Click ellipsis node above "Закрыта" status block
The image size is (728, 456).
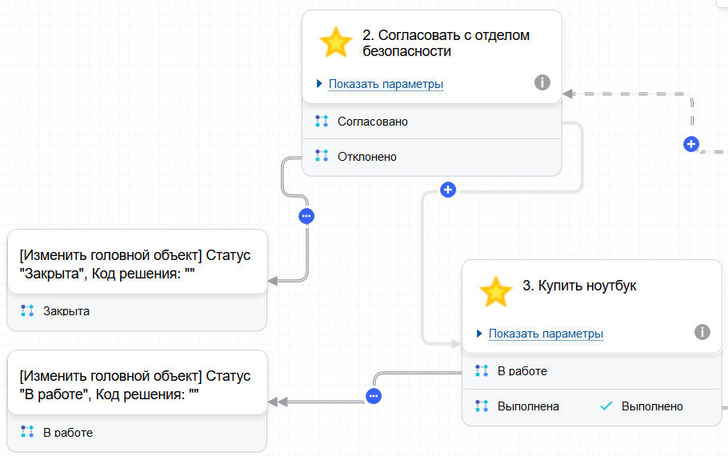coord(306,216)
